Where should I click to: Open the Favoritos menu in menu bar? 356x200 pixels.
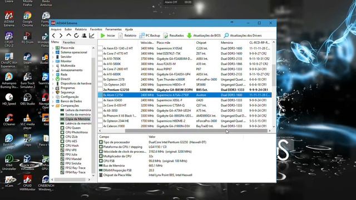pos(96,29)
